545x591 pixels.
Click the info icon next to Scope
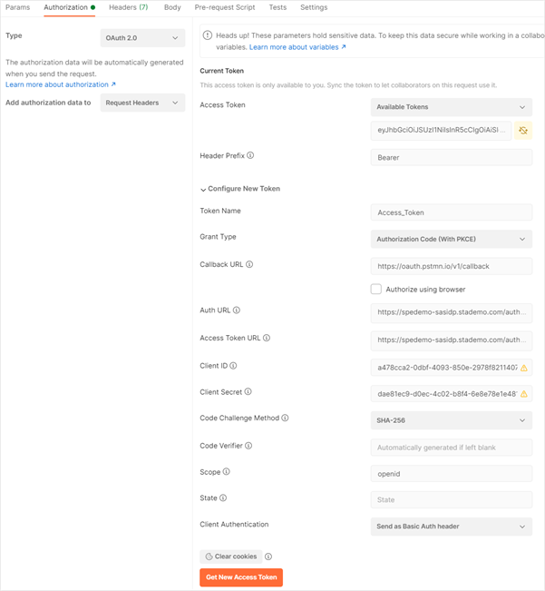click(x=227, y=472)
